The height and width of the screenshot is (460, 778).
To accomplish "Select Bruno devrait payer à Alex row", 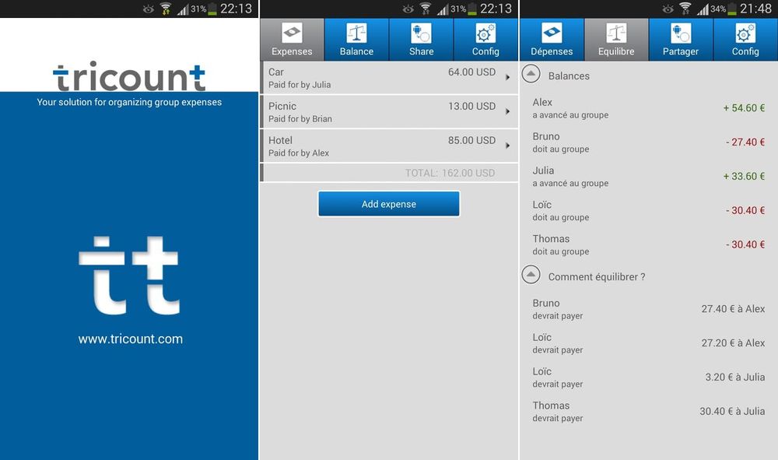I will click(648, 309).
